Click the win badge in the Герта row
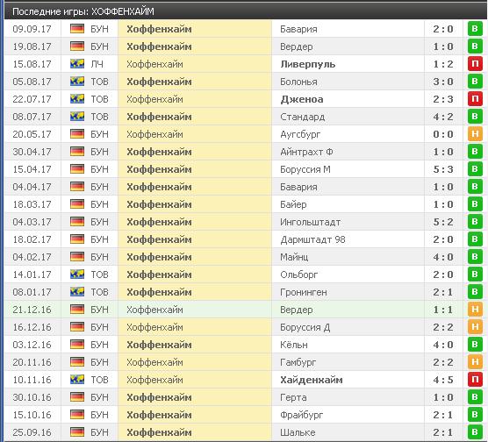The height and width of the screenshot is (442, 488). click(475, 397)
